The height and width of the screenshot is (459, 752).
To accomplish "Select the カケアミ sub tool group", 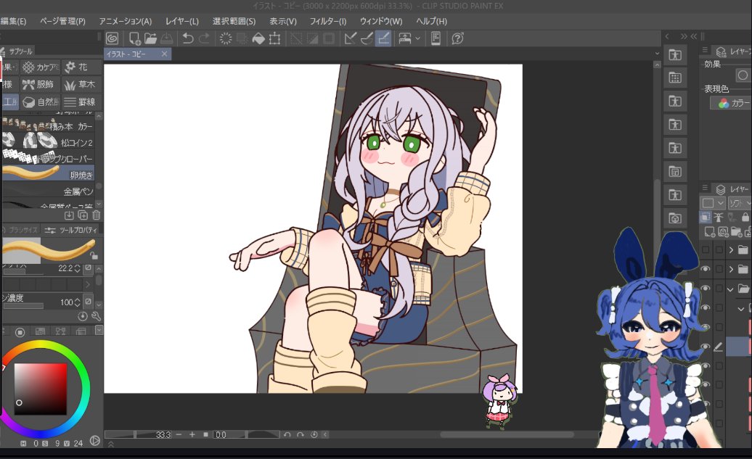I will (41, 67).
